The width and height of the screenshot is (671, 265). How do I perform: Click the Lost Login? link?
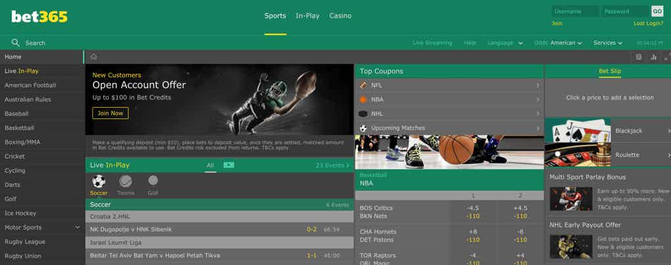[x=649, y=23]
